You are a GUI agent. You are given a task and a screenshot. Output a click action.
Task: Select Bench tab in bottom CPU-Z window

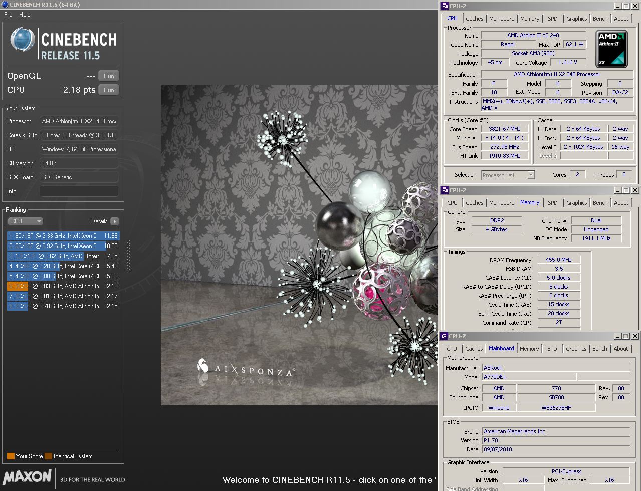click(599, 349)
